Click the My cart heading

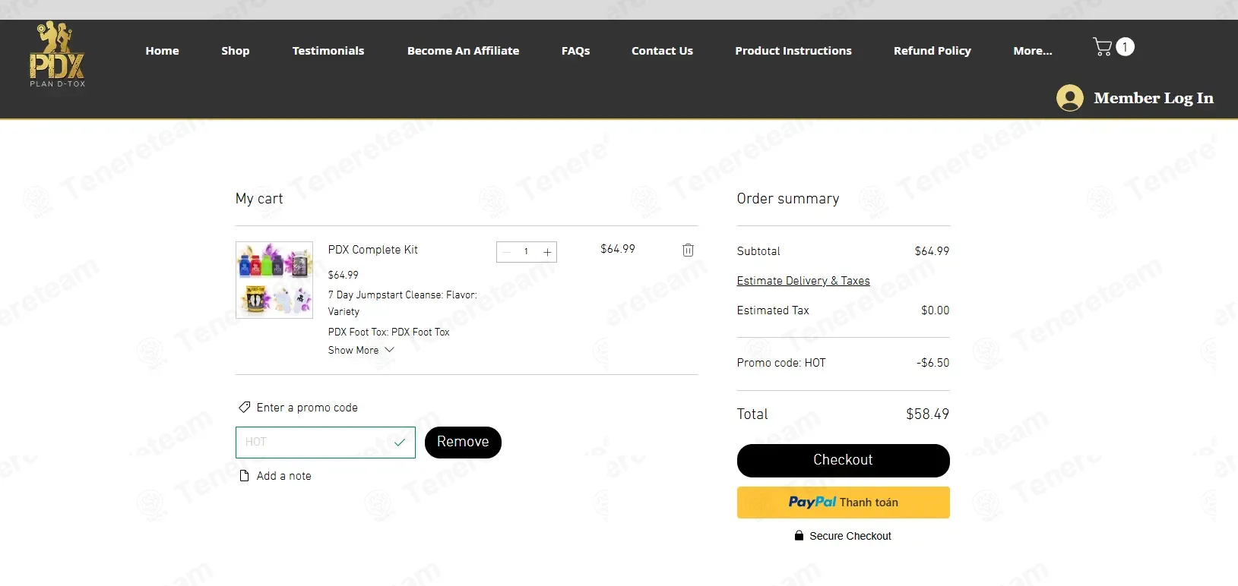(x=259, y=199)
